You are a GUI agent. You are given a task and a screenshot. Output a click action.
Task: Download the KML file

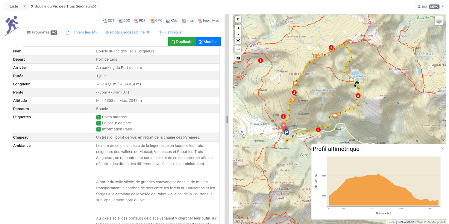pyautogui.click(x=172, y=21)
